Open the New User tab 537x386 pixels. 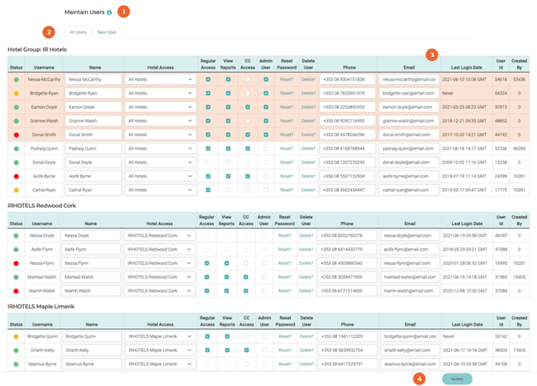(107, 33)
